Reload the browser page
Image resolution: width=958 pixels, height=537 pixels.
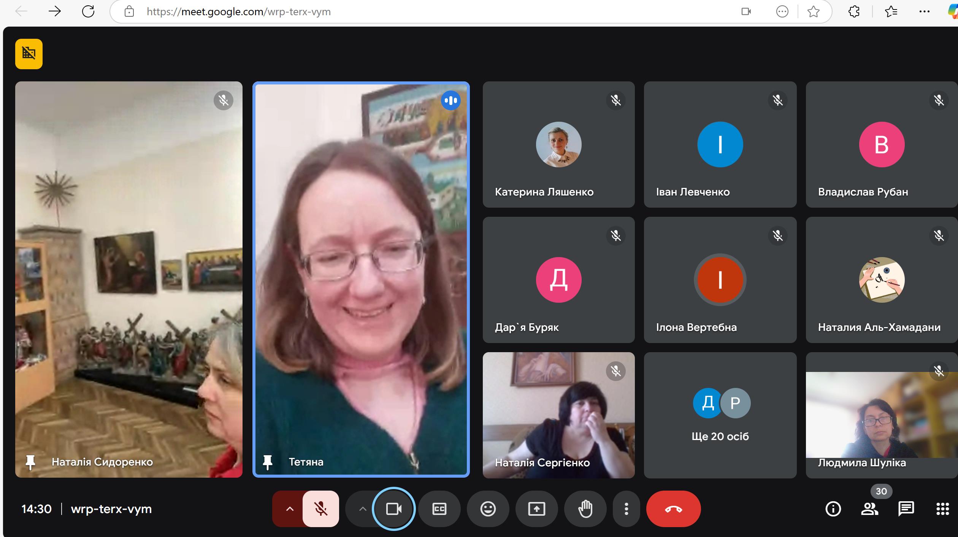tap(88, 11)
